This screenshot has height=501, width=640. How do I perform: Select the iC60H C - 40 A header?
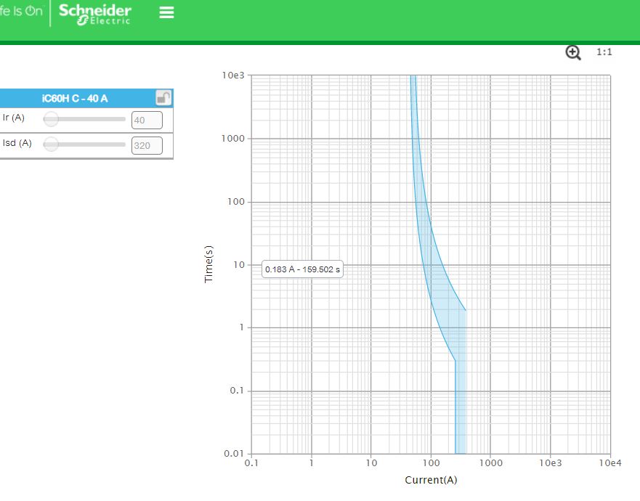click(x=75, y=98)
